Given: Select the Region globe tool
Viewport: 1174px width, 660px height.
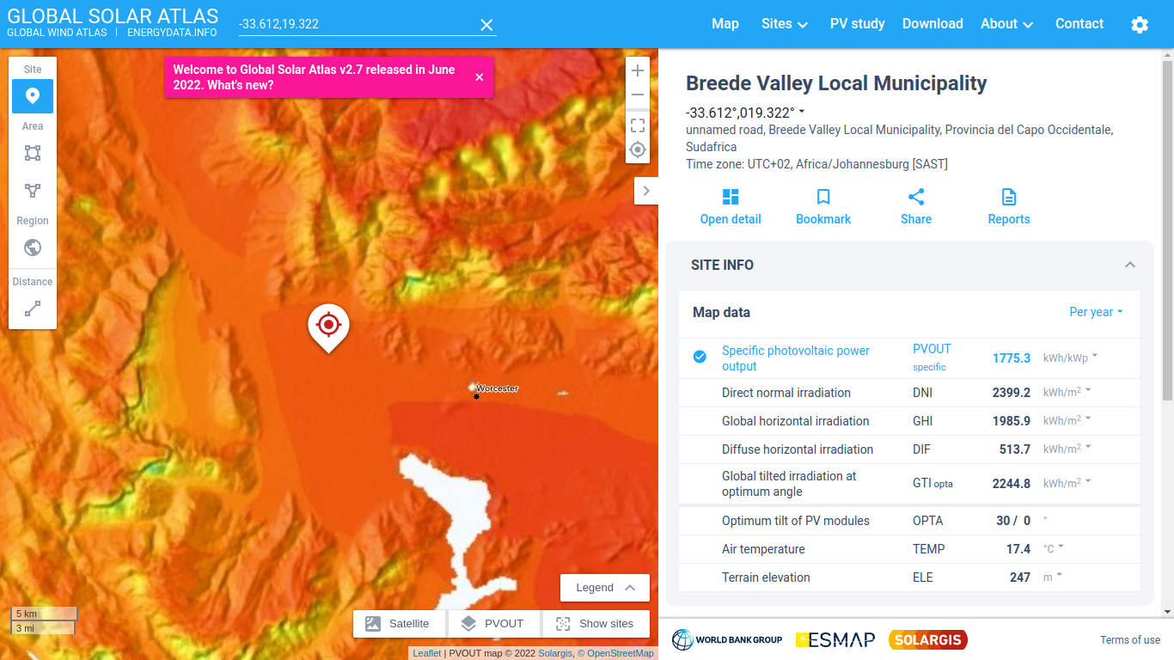Looking at the screenshot, I should pos(33,247).
